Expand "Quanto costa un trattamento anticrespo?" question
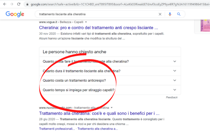Image resolution: width=210 pixels, height=135 pixels. (x=175, y=80)
